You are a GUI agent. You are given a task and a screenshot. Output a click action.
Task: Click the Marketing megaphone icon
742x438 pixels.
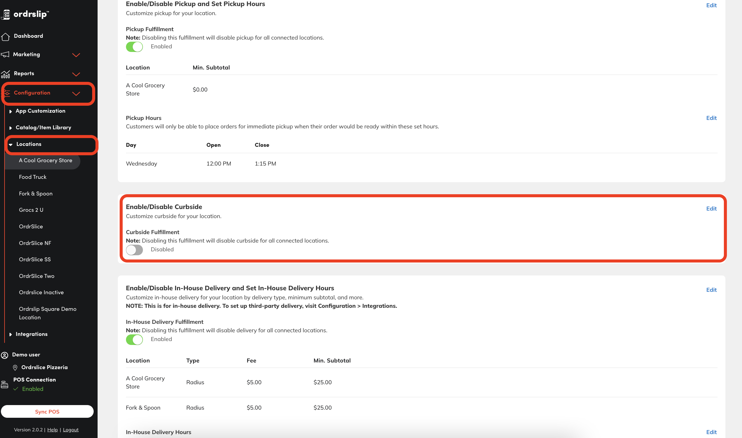5,54
